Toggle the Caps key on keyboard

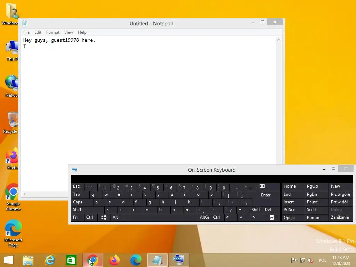[x=82, y=202]
